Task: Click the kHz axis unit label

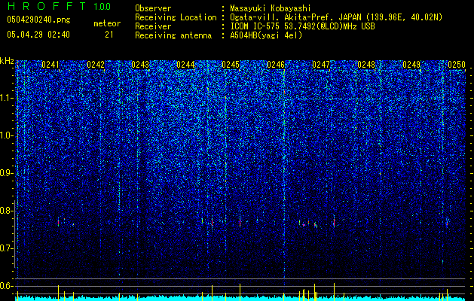Action: tap(7, 61)
